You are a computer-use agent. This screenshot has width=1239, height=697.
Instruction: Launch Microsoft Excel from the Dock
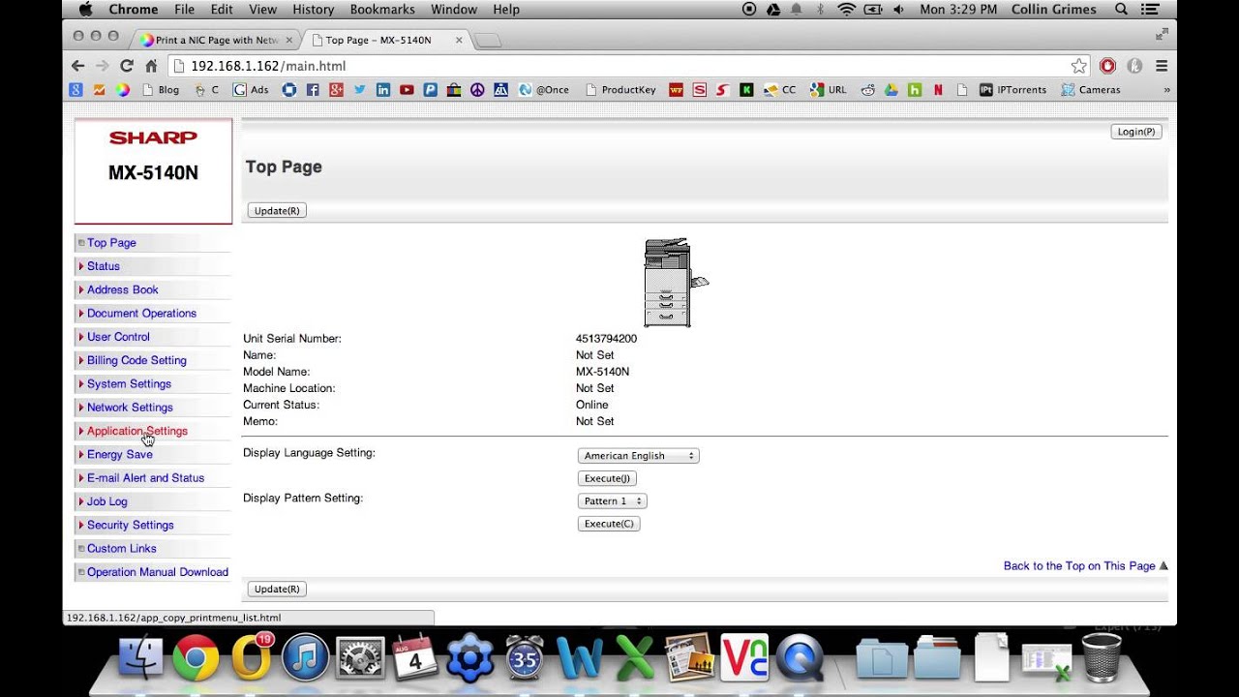[635, 660]
